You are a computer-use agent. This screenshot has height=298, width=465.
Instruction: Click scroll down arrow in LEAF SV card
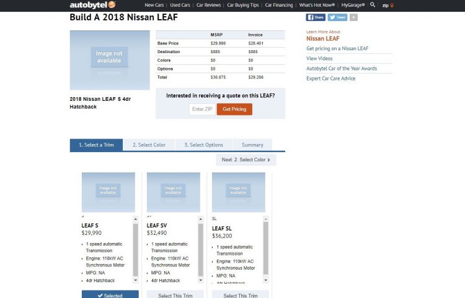pos(201,280)
